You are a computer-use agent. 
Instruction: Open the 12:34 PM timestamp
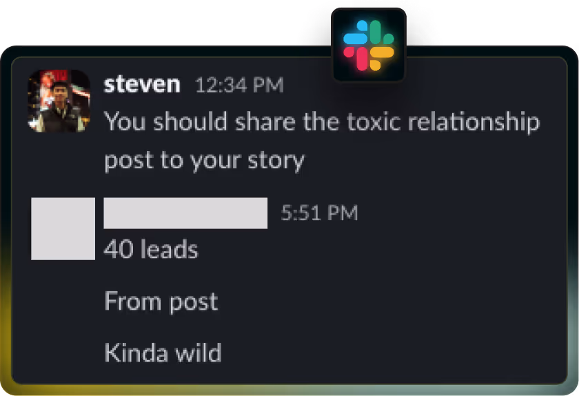tap(239, 85)
